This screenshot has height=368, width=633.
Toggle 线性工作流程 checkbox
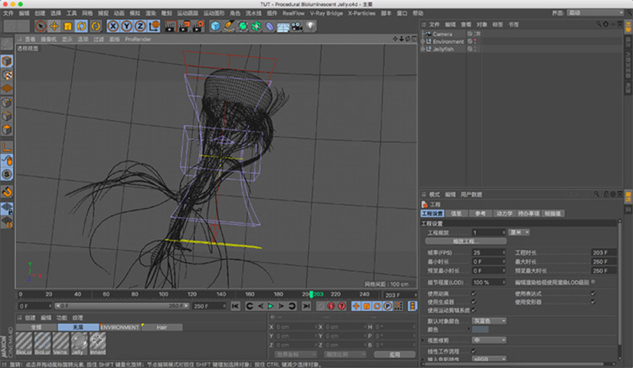(474, 351)
